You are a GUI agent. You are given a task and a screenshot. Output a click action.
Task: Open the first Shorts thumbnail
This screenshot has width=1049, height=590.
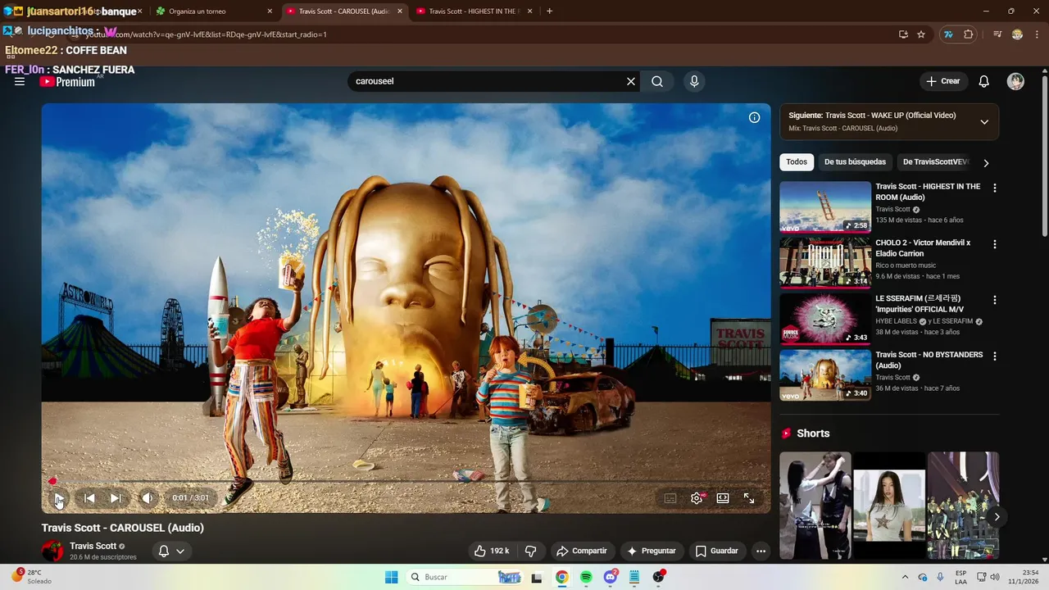(x=815, y=506)
